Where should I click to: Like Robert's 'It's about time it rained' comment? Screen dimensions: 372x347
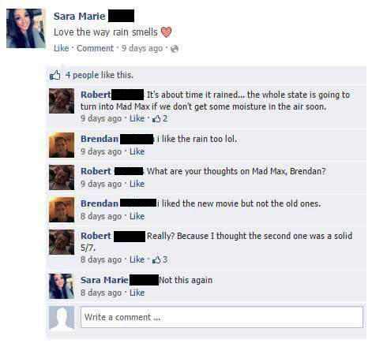pyautogui.click(x=137, y=118)
